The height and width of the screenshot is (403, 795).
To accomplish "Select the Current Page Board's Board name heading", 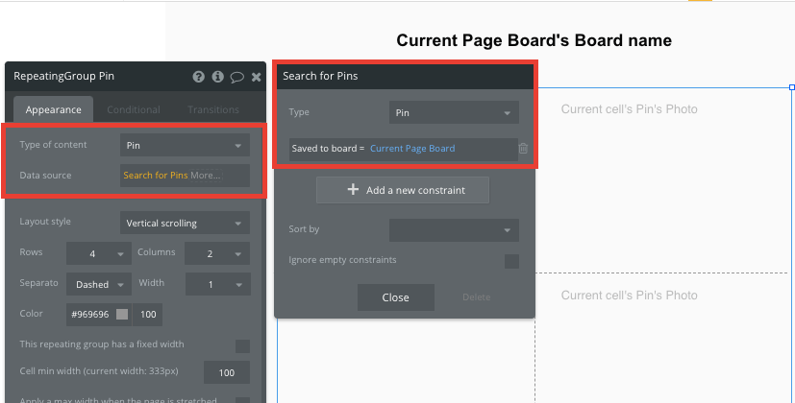I will coord(534,40).
